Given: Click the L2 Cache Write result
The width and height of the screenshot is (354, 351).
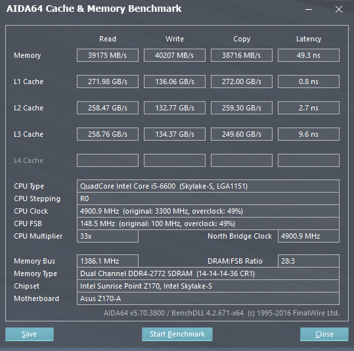Looking at the screenshot, I should click(175, 108).
